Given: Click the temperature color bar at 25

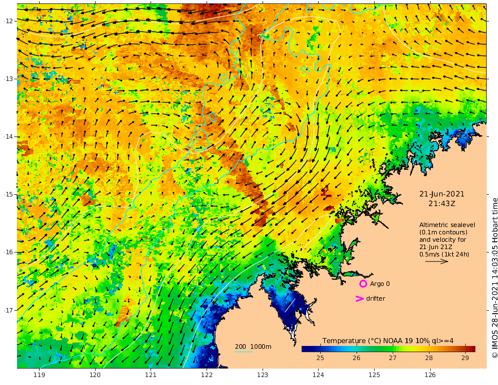Looking at the screenshot, I should tap(320, 349).
